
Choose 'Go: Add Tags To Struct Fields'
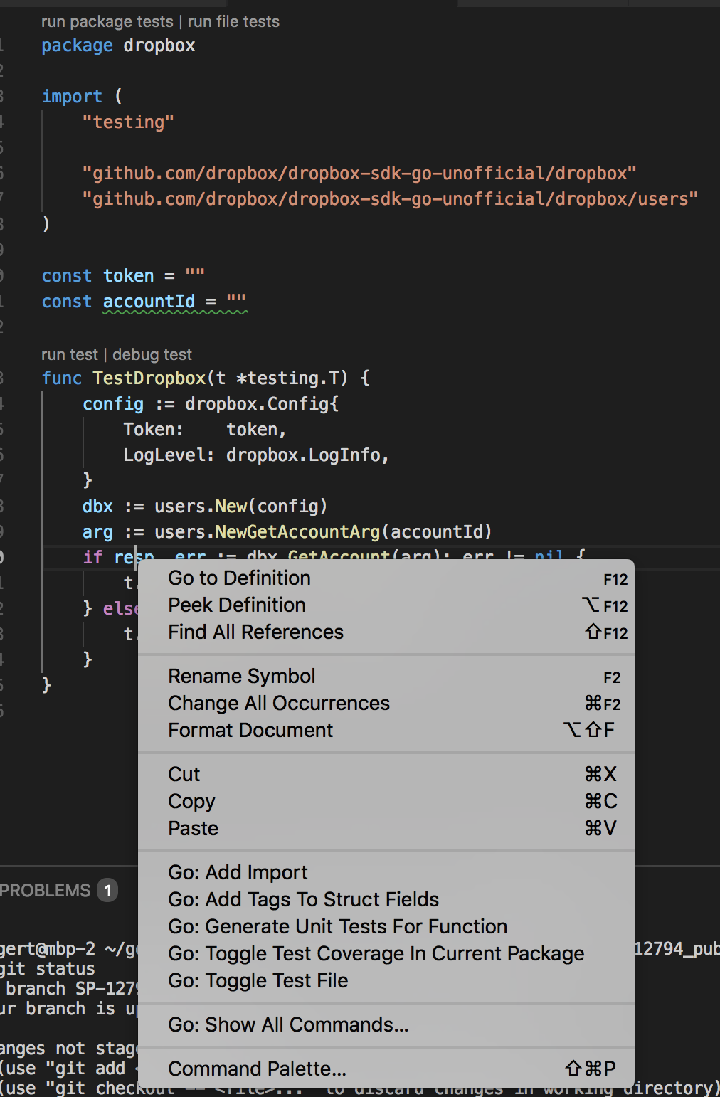[x=303, y=899]
